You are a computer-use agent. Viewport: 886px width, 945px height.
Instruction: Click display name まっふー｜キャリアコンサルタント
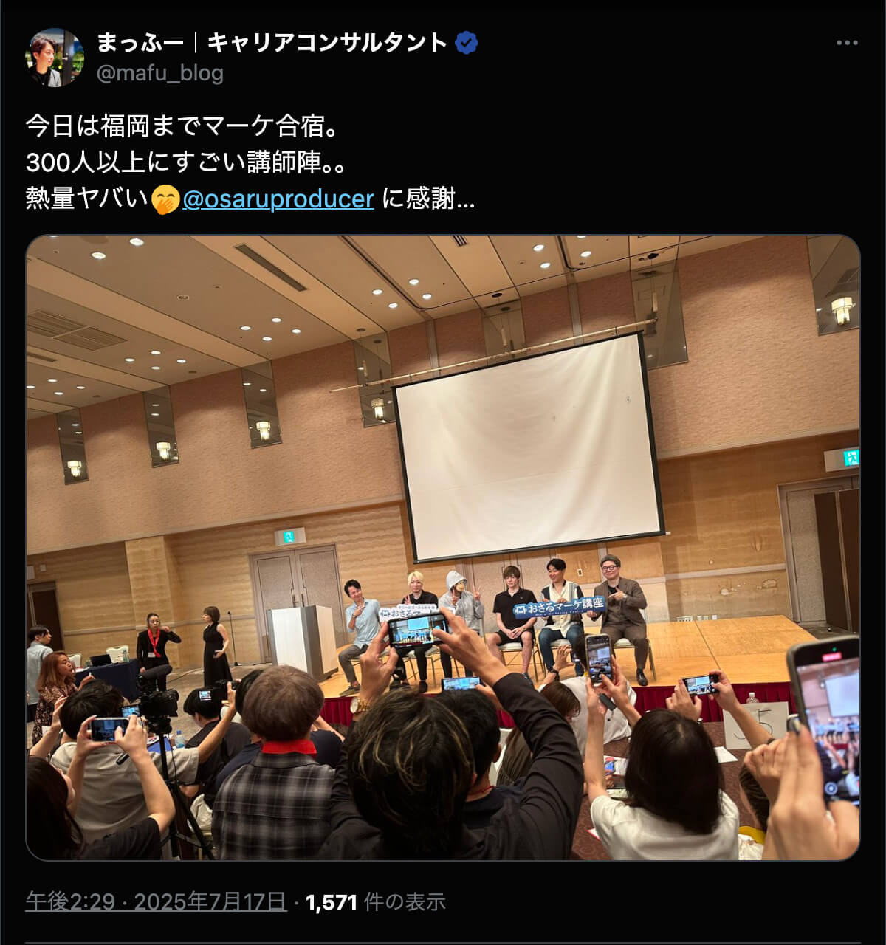(272, 43)
